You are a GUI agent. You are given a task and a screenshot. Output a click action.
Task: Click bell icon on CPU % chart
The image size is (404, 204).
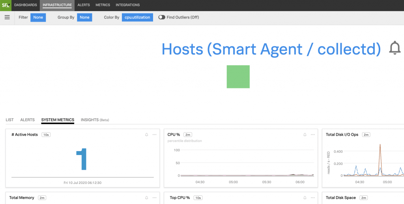(305, 135)
